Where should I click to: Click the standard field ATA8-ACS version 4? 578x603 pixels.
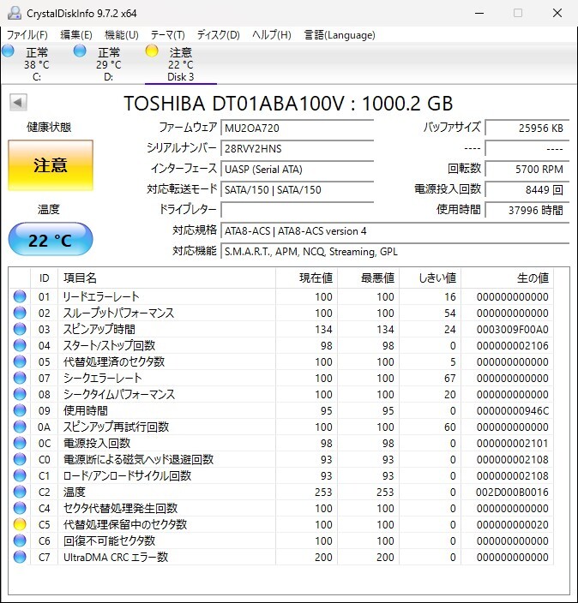394,230
